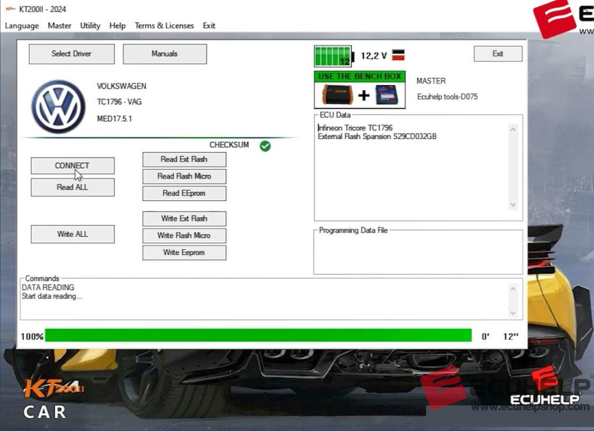Click the green progress bar
The height and width of the screenshot is (431, 594).
(258, 335)
